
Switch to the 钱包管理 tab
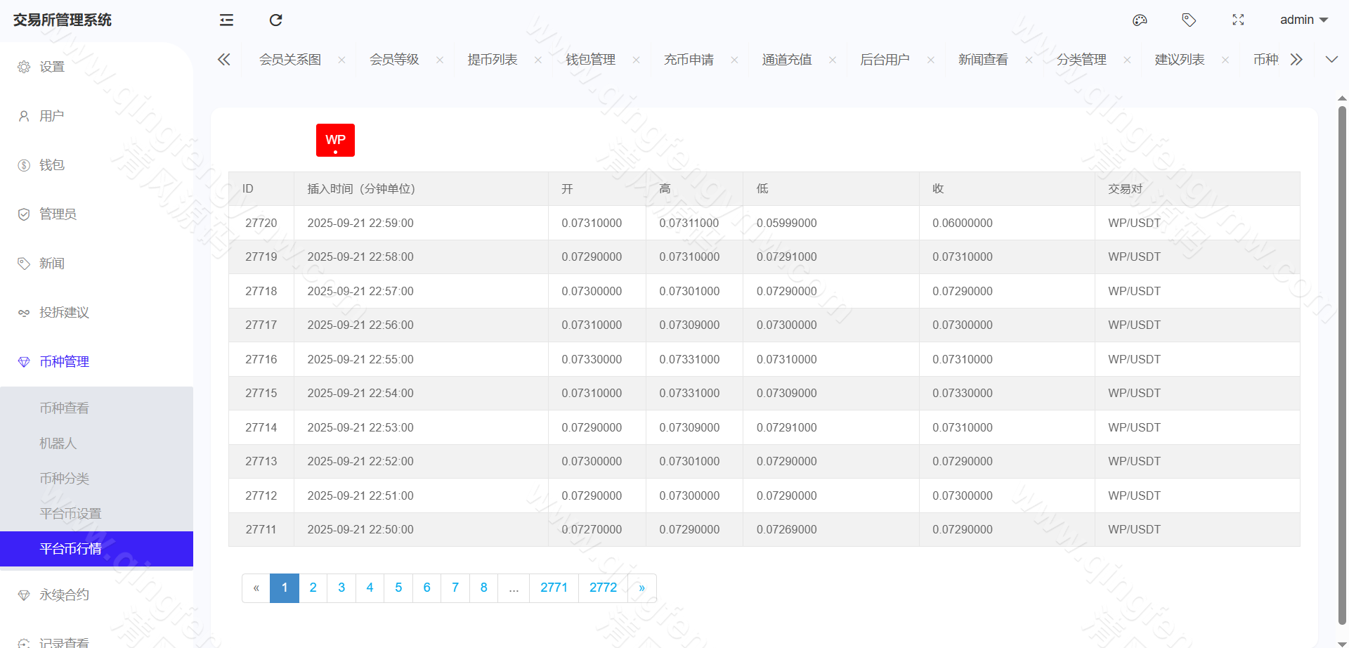592,59
